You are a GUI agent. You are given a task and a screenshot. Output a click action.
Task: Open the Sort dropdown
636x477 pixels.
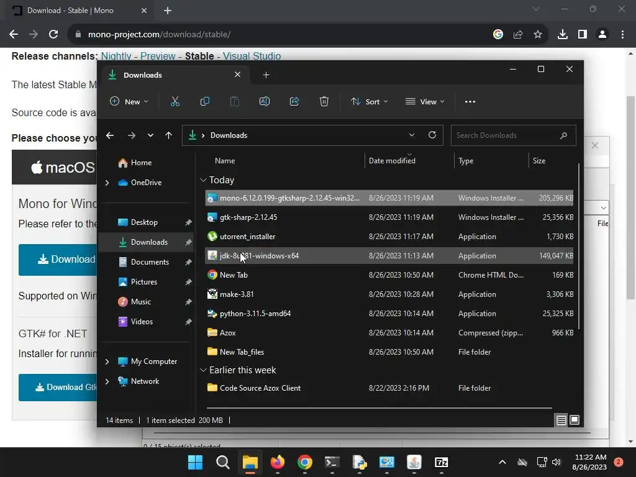(x=369, y=101)
